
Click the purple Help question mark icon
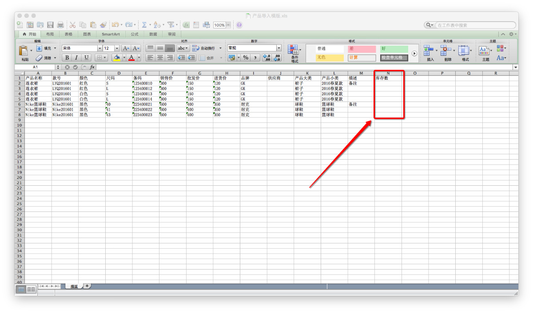tap(239, 25)
